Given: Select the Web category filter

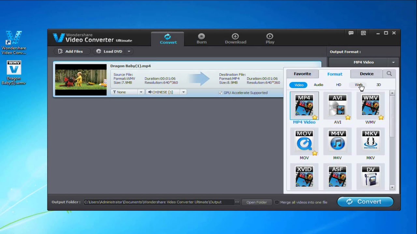Looking at the screenshot, I should click(358, 85).
